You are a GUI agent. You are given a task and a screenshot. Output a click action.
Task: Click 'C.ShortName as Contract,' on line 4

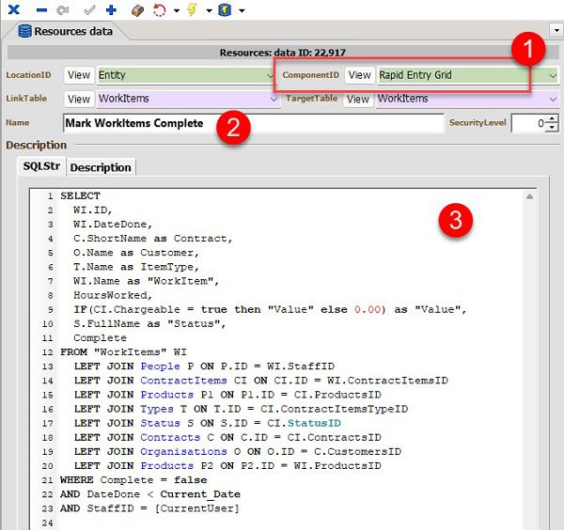[x=153, y=239]
